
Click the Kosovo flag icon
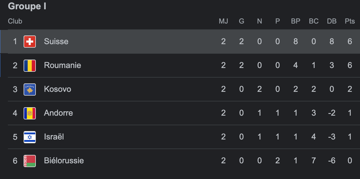coord(30,89)
